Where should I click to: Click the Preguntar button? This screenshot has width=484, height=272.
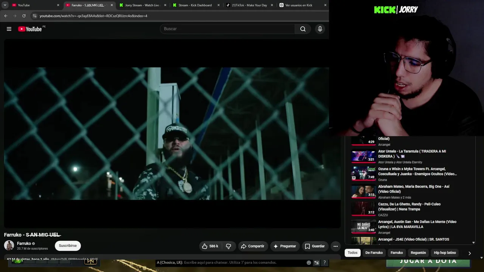[285, 246]
